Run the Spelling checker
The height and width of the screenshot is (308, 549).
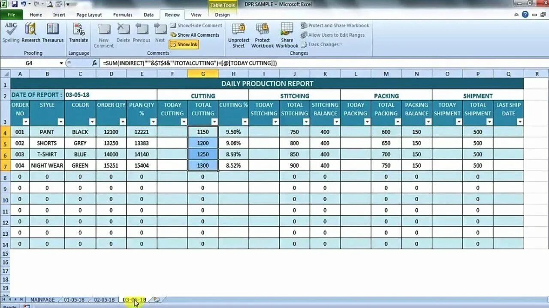[11, 32]
